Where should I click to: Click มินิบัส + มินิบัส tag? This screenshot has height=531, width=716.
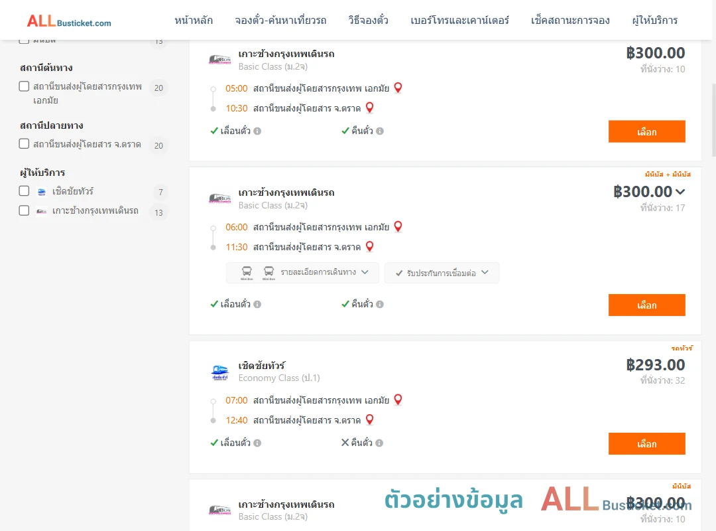[668, 175]
